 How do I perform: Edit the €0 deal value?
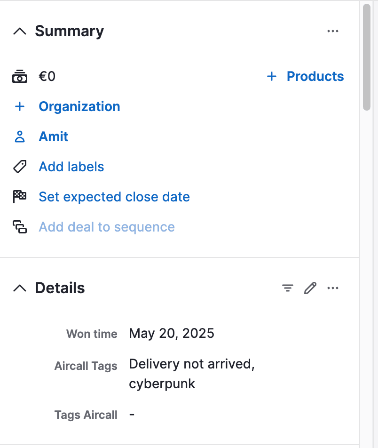pyautogui.click(x=47, y=76)
